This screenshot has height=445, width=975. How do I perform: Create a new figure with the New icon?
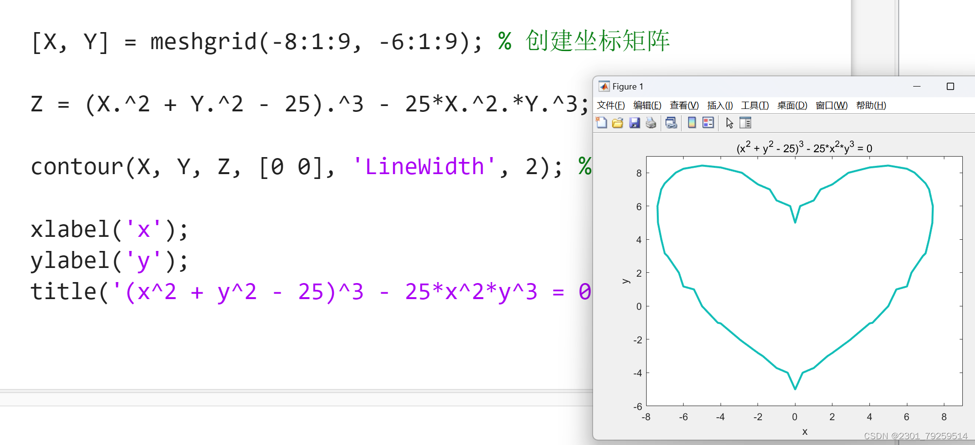601,123
